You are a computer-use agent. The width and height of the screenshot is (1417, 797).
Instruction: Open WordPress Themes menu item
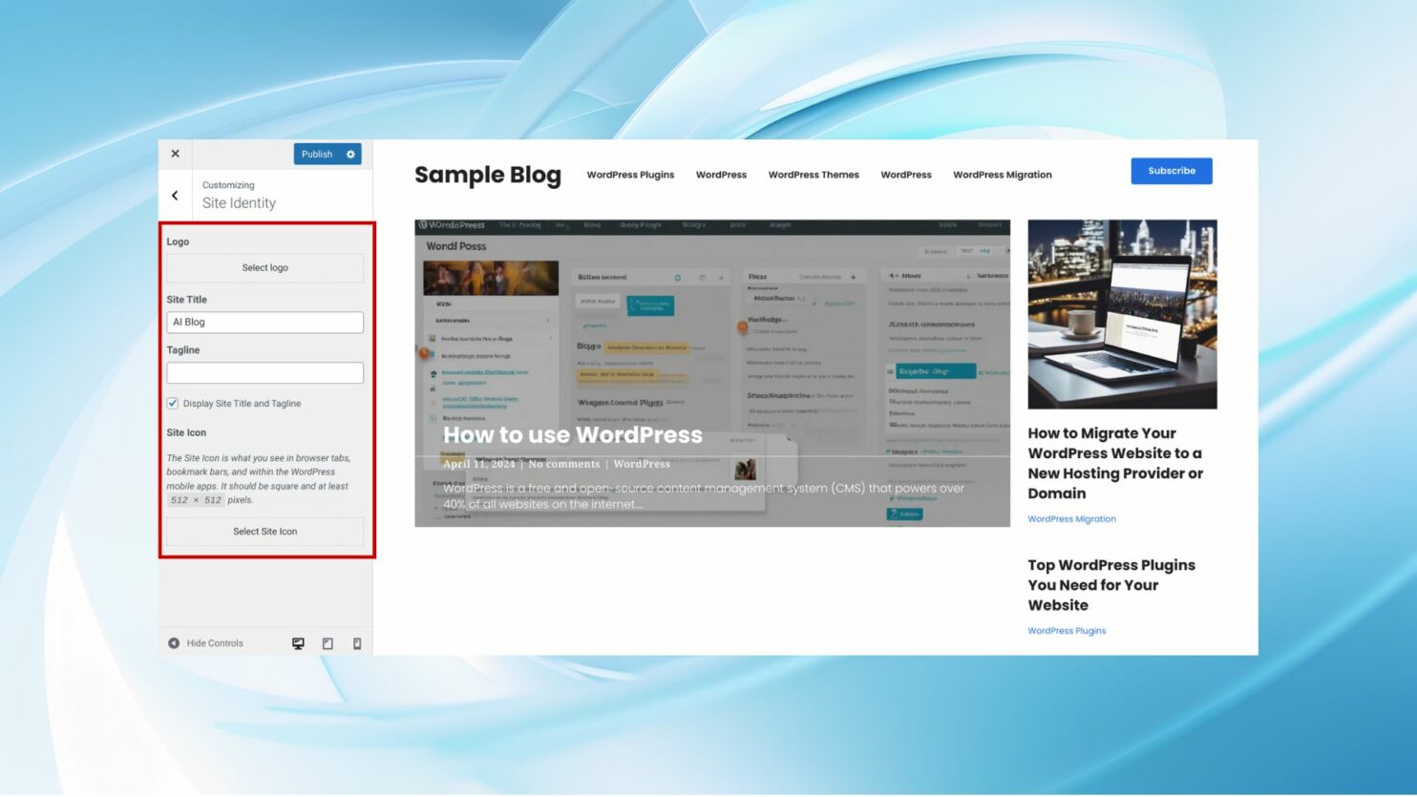click(x=814, y=175)
